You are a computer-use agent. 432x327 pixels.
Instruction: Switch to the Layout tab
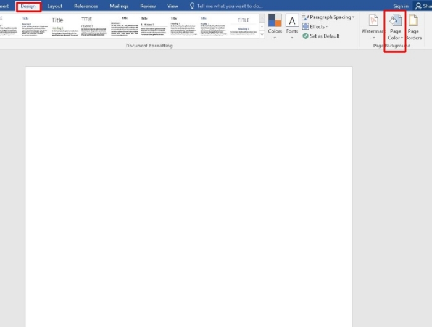pos(55,6)
